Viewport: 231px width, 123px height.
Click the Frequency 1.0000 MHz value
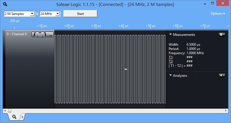click(195, 53)
